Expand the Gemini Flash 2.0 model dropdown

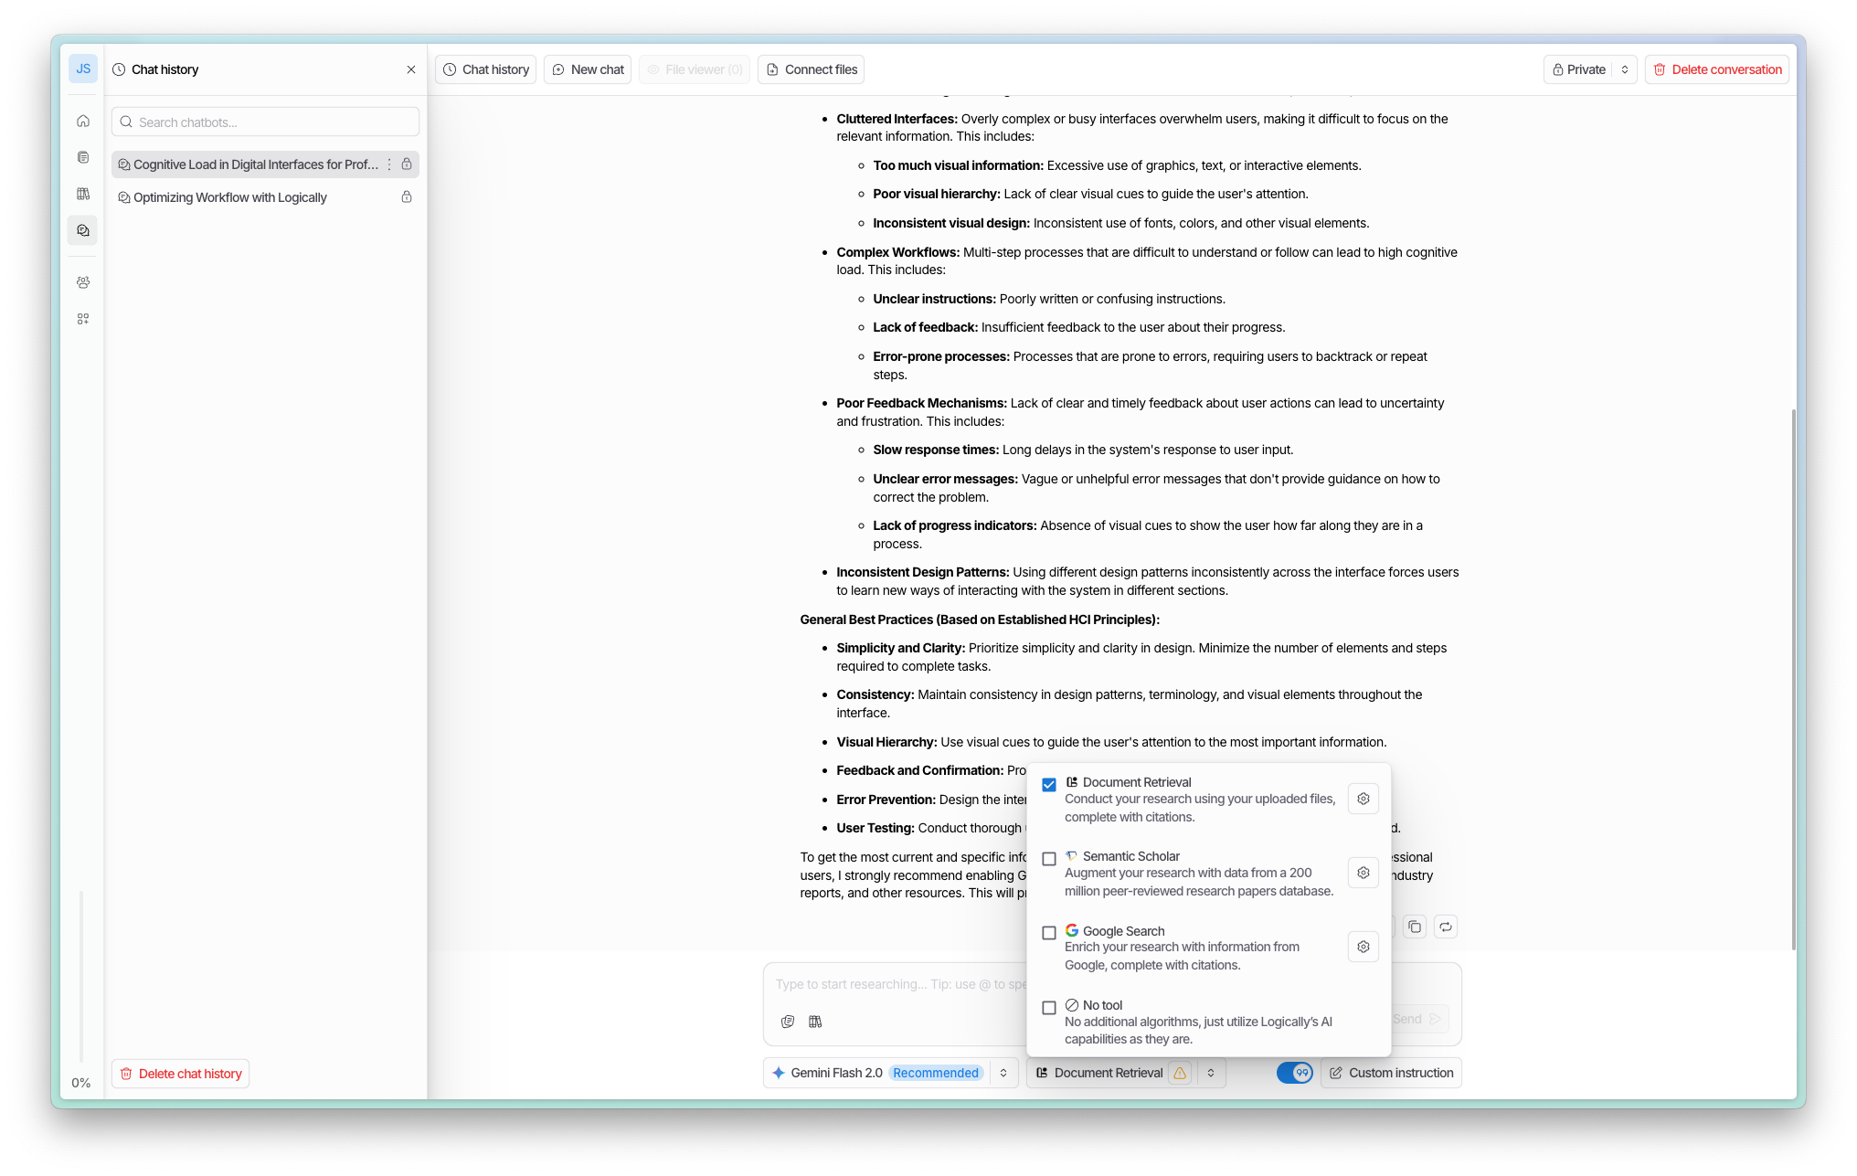coord(1003,1073)
